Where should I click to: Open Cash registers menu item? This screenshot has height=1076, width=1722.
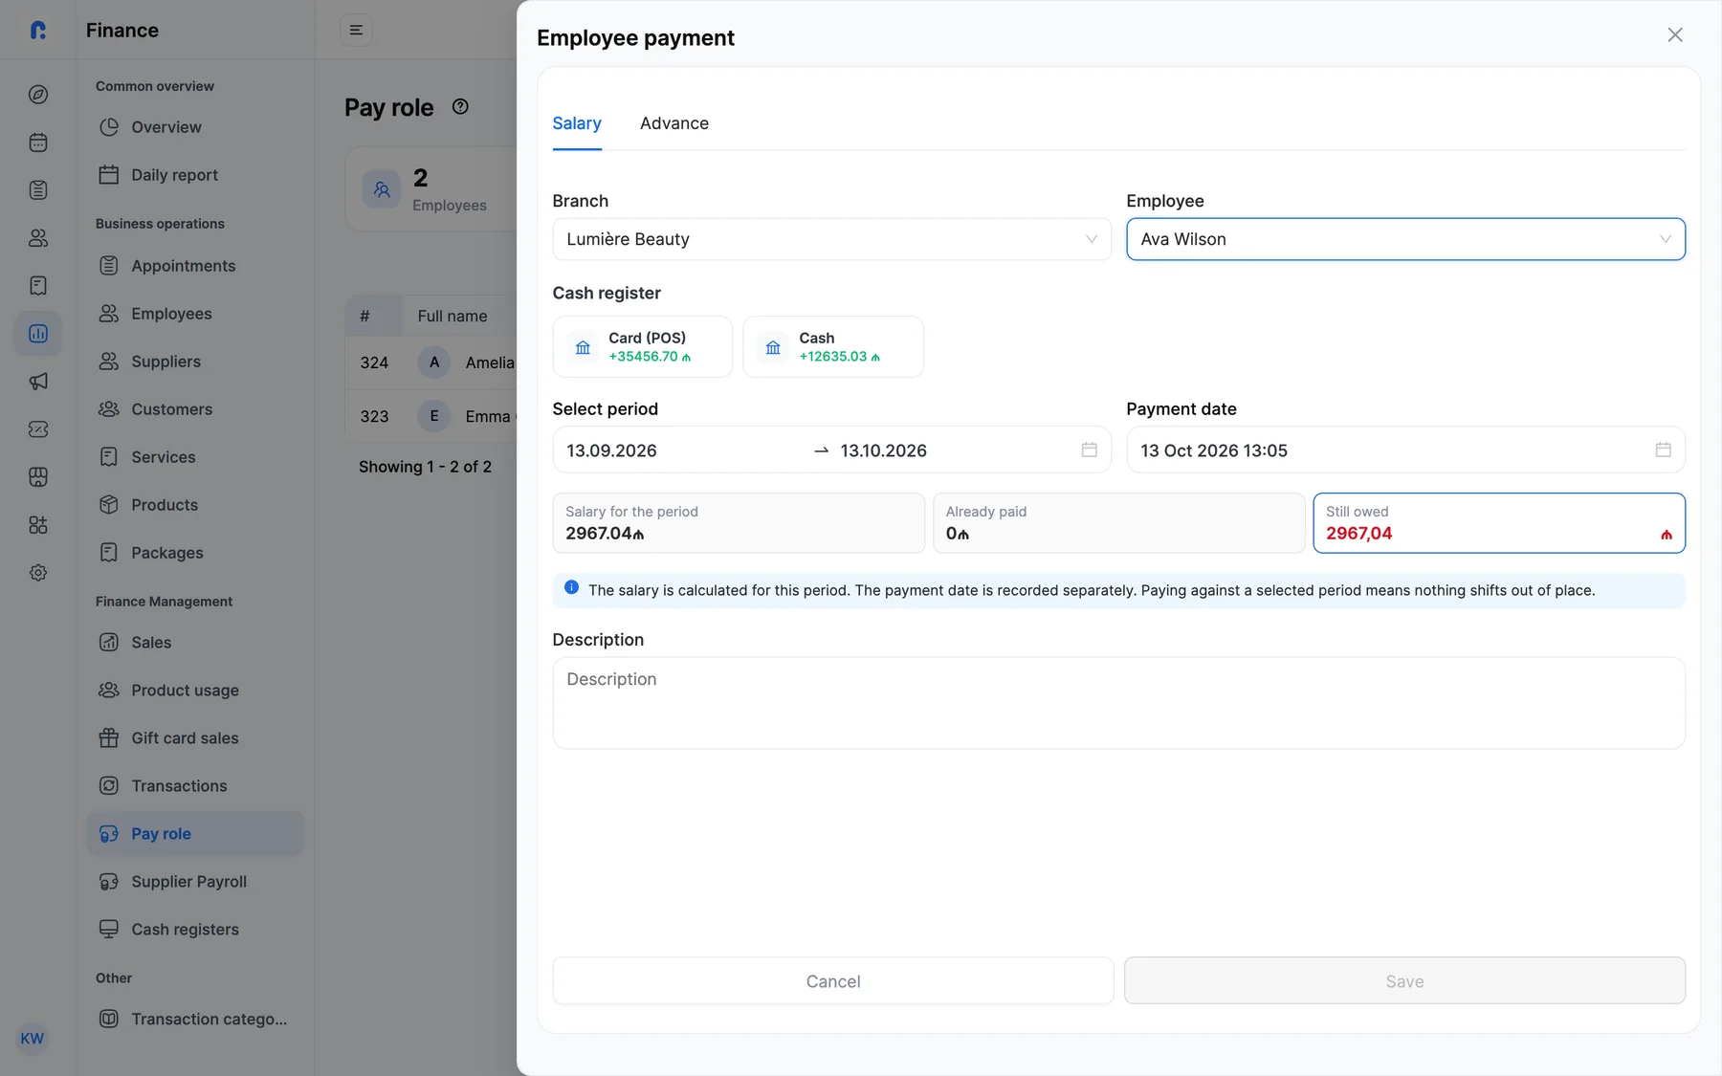pyautogui.click(x=195, y=930)
